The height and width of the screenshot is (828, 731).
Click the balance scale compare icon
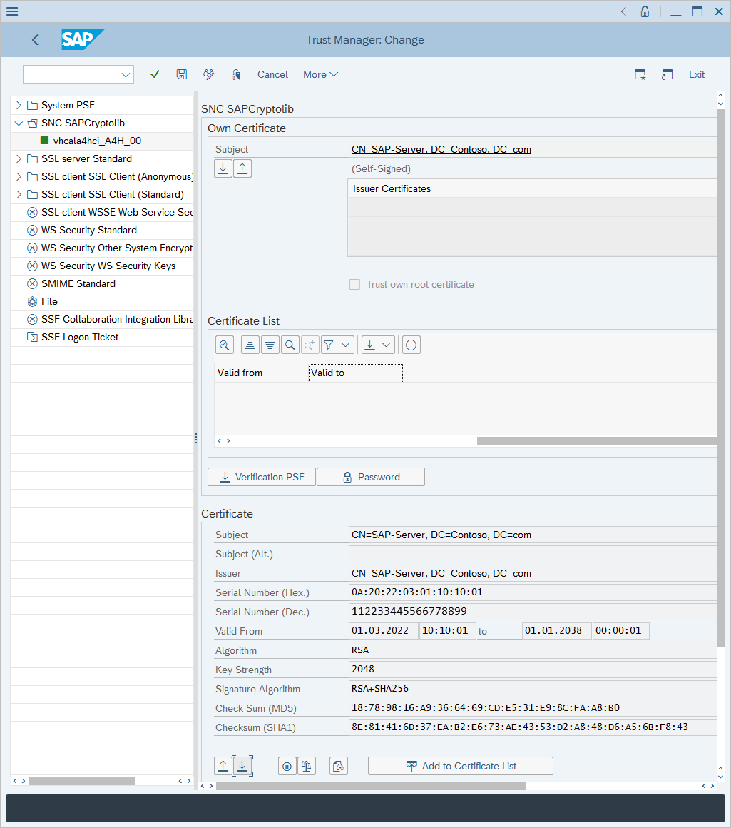[307, 766]
